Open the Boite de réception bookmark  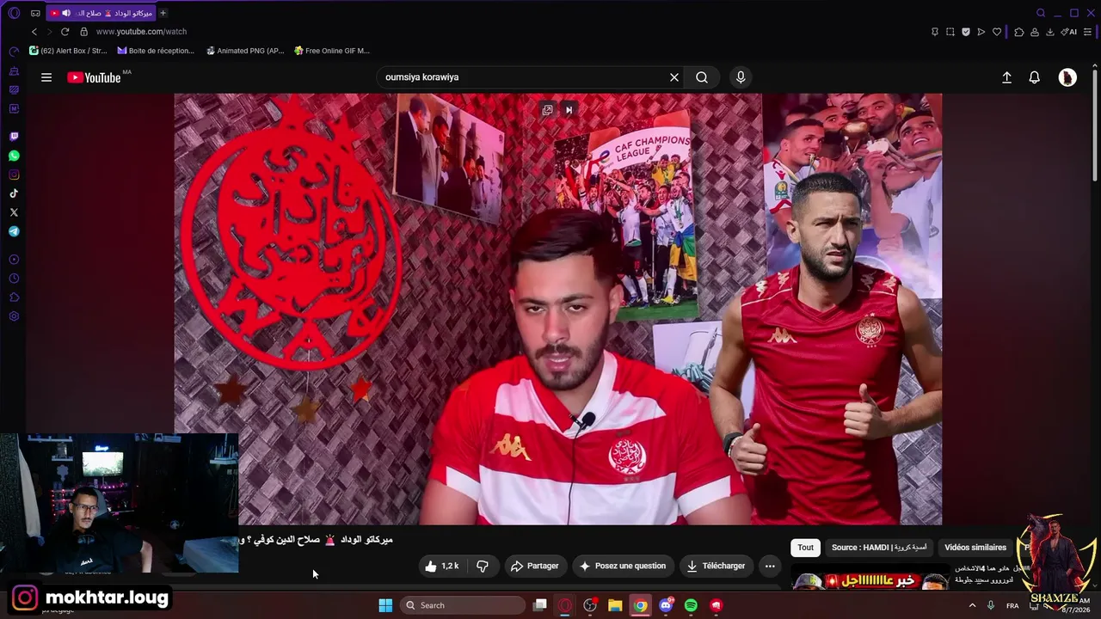click(x=156, y=51)
